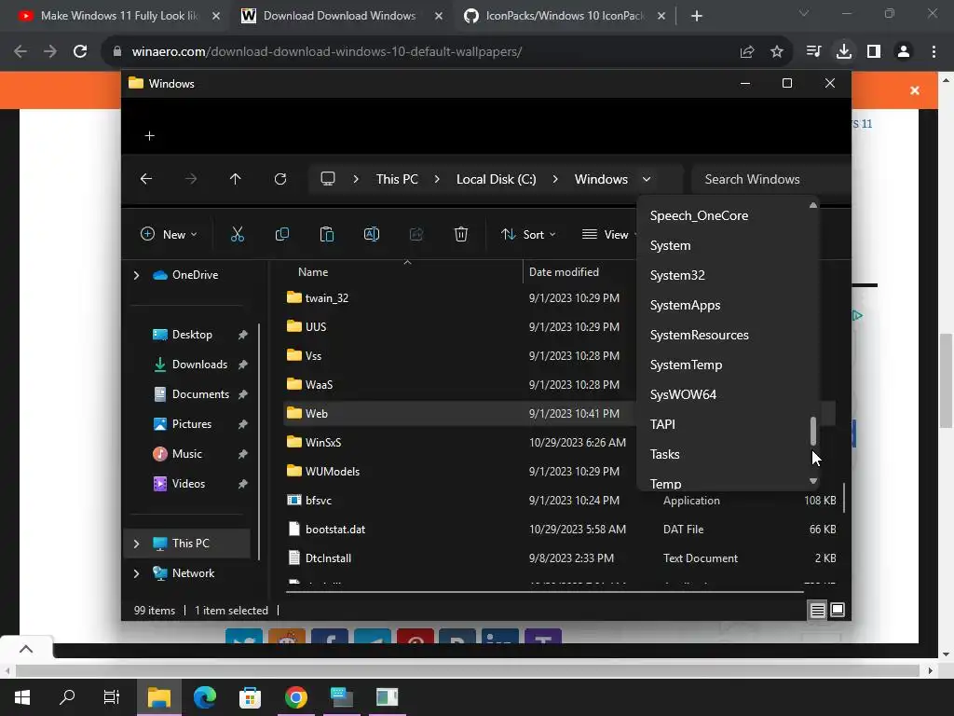The height and width of the screenshot is (716, 954).
Task: Open Chrome side panel icon
Action: pos(874,52)
